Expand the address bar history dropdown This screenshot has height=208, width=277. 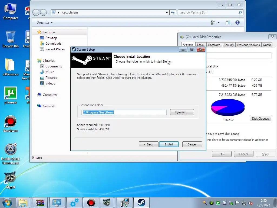click(167, 12)
